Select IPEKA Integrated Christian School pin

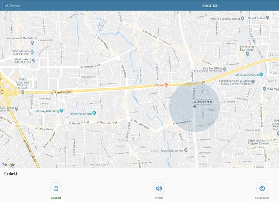click(x=23, y=92)
